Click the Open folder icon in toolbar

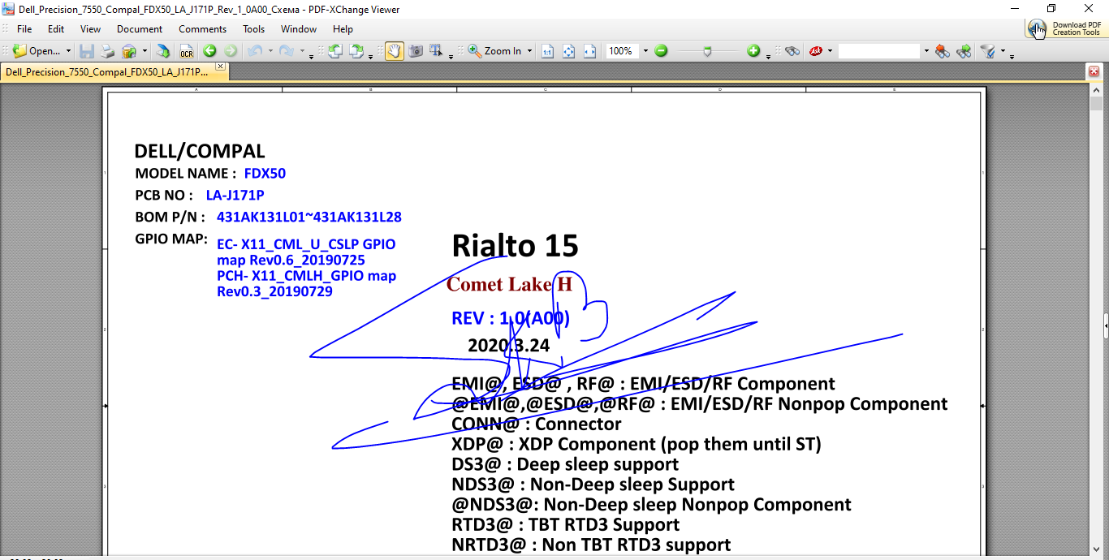[19, 51]
